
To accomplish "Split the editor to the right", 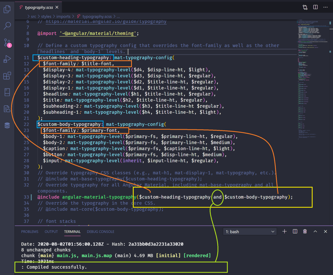I will [x=316, y=7].
